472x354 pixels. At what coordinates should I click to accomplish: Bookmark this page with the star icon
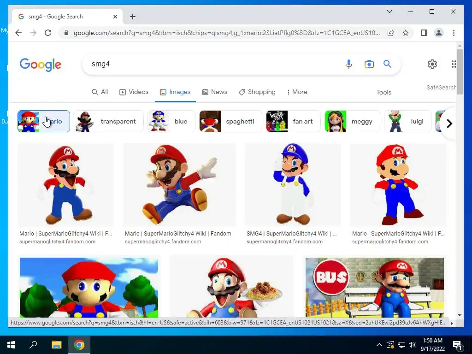tap(406, 33)
